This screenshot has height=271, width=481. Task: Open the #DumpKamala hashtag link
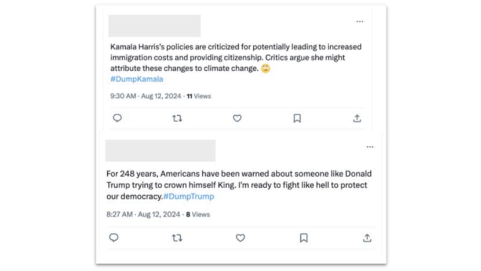[137, 79]
